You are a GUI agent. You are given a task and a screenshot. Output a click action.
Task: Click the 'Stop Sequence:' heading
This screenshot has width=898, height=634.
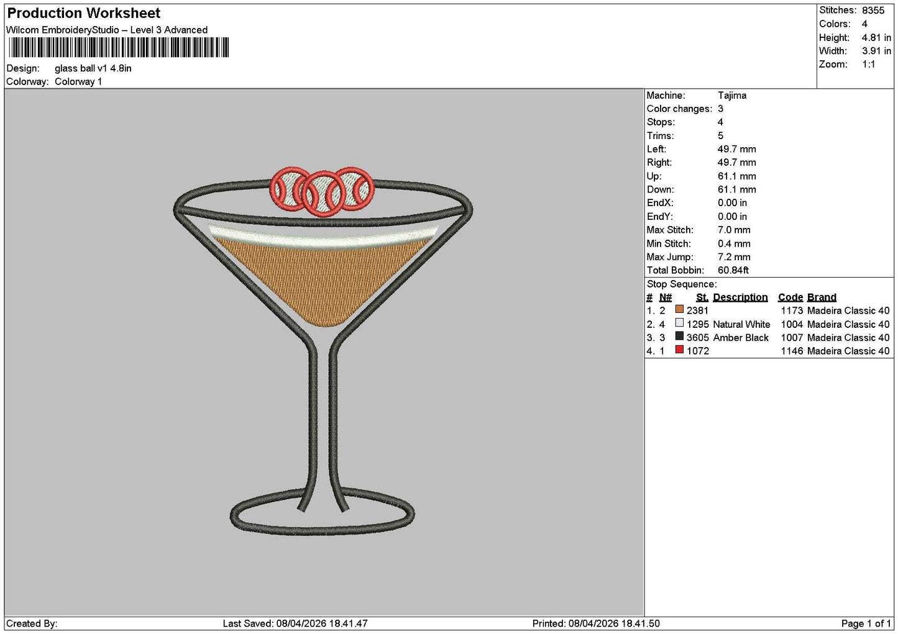coord(682,284)
